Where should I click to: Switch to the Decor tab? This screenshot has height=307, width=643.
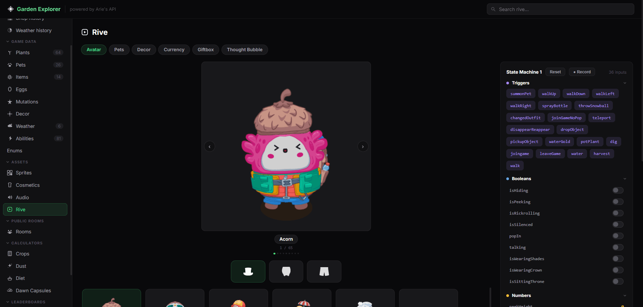point(144,50)
